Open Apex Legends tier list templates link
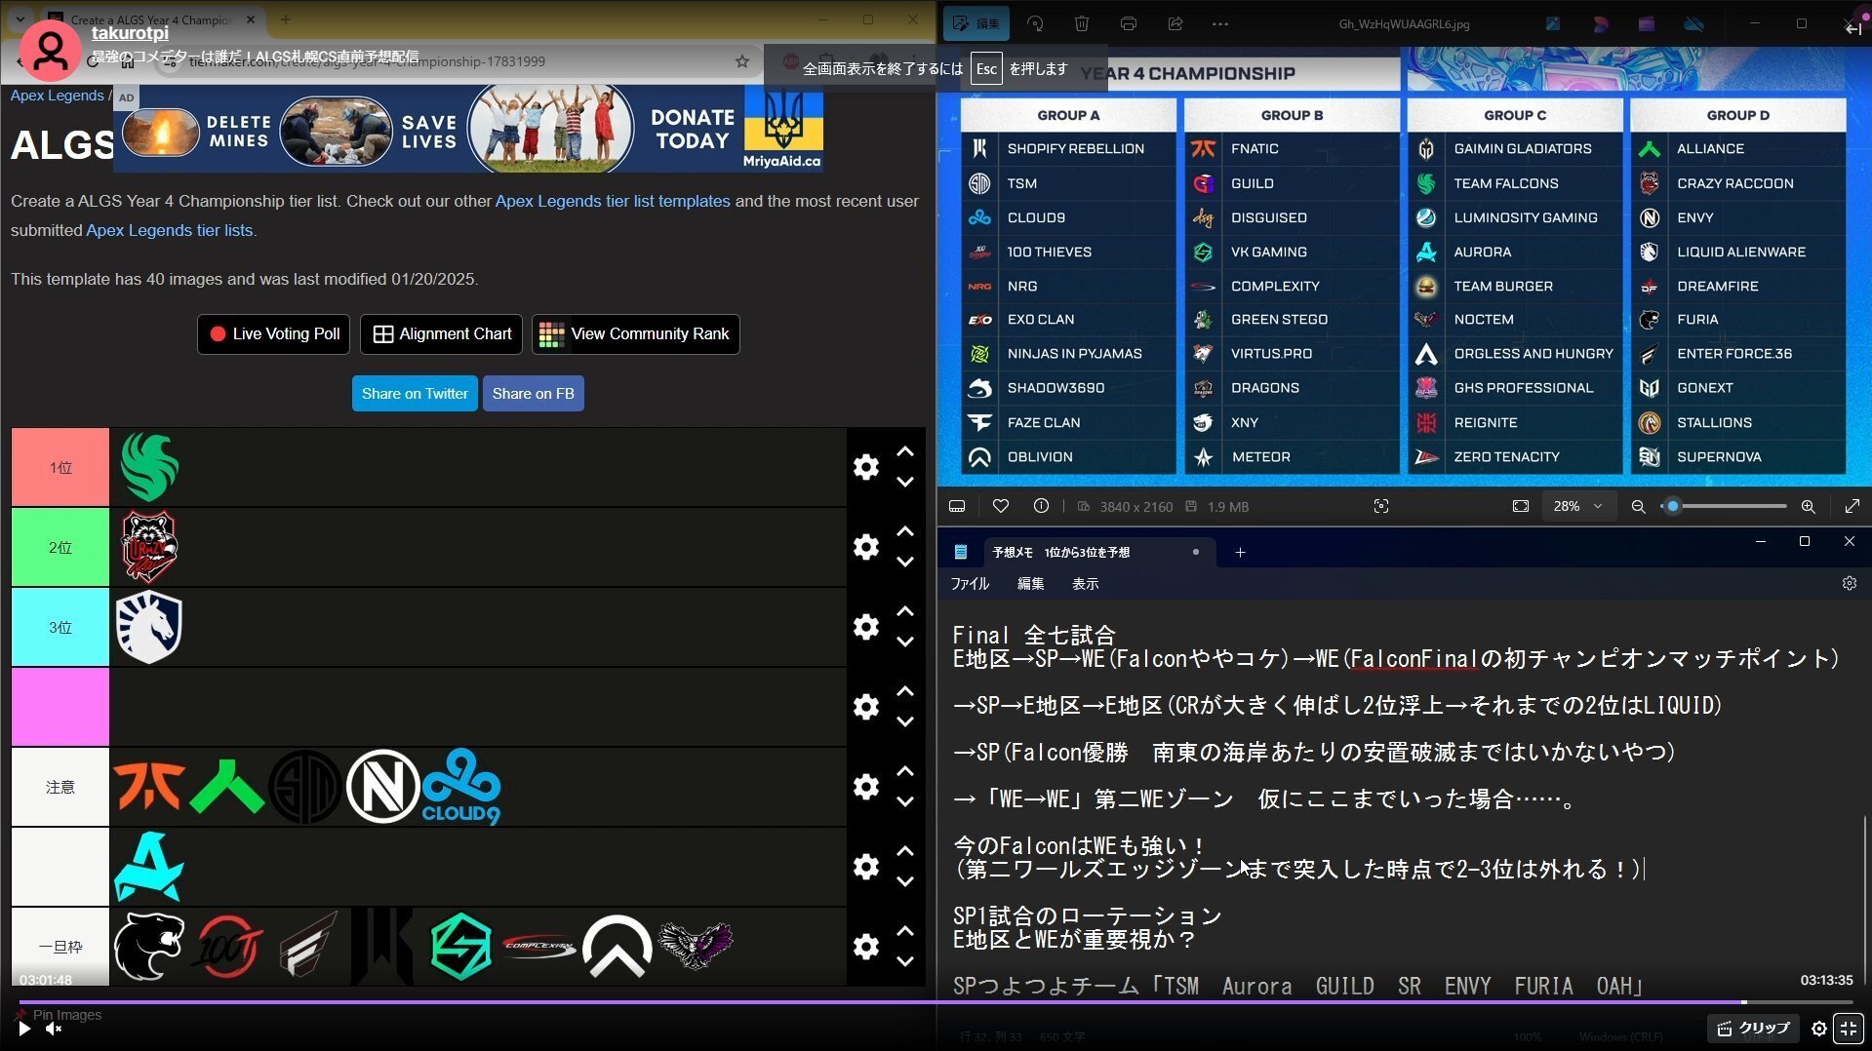This screenshot has height=1051, width=1872. (613, 201)
